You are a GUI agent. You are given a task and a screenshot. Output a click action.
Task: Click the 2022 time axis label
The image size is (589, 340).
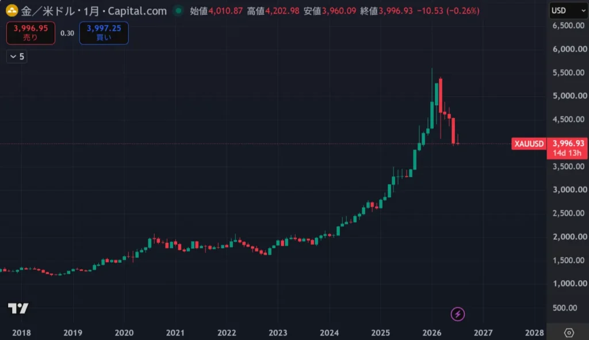point(227,333)
